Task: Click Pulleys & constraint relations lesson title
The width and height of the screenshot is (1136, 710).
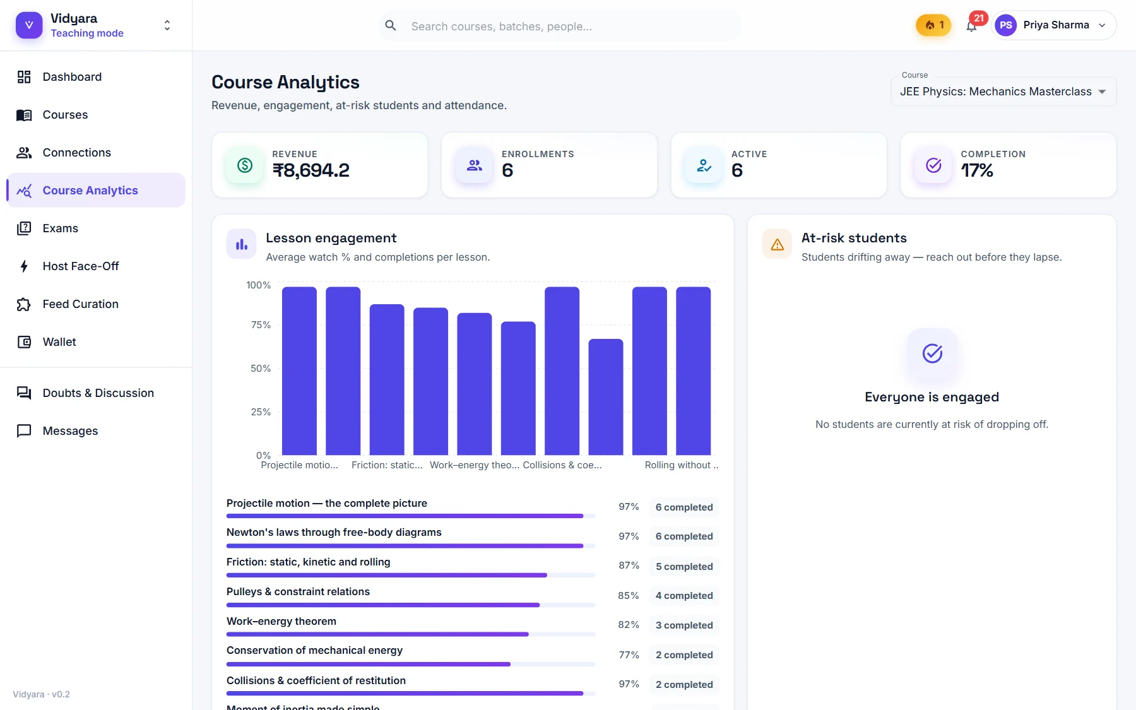Action: tap(298, 592)
